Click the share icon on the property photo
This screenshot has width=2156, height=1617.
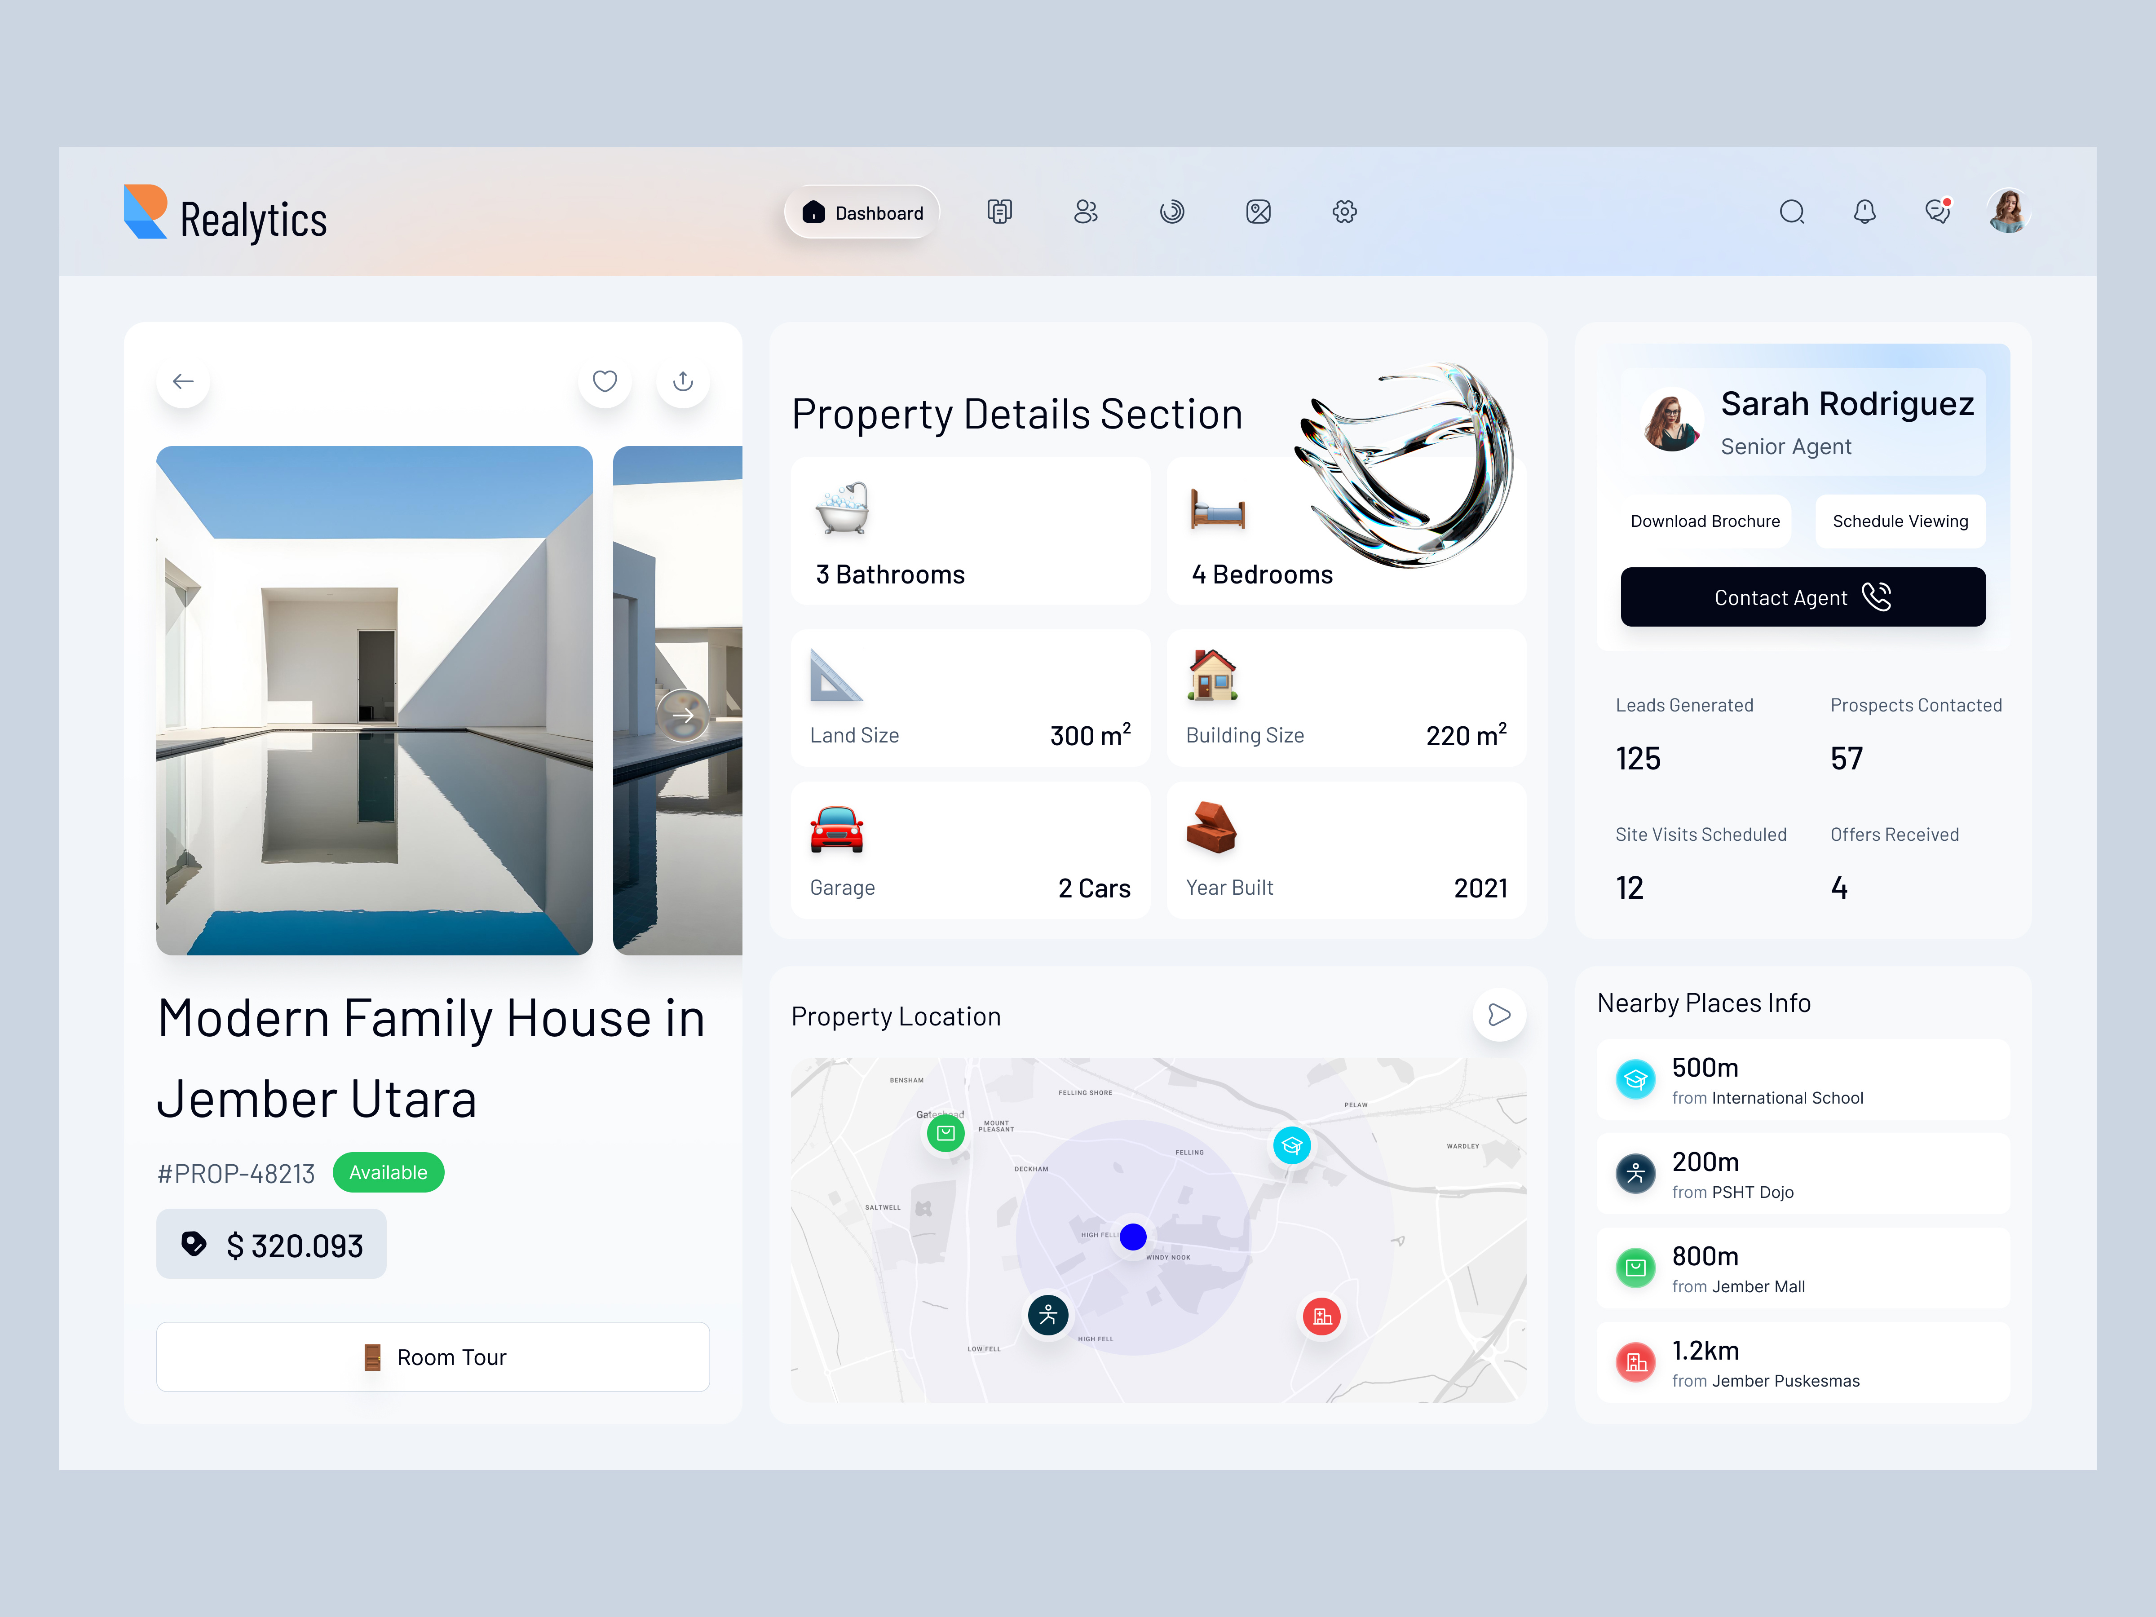(682, 381)
